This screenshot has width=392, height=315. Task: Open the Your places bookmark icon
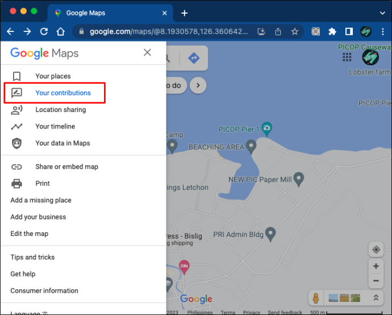(x=16, y=76)
